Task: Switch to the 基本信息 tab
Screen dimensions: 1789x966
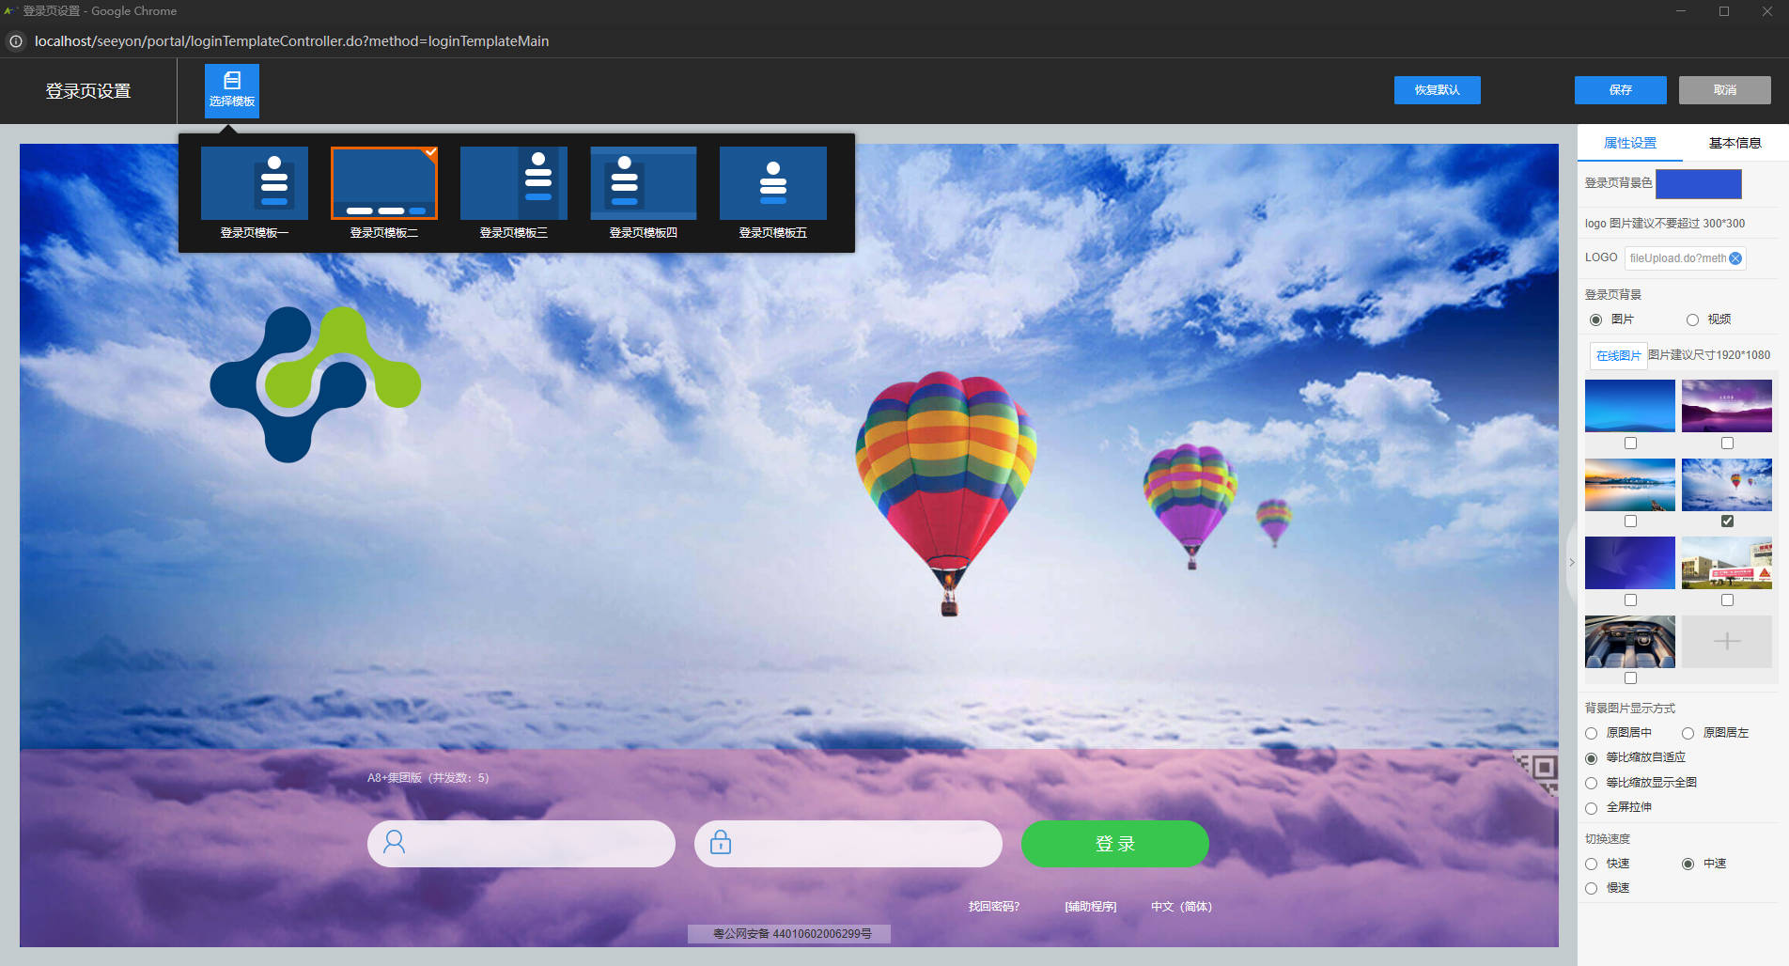Action: (x=1735, y=143)
